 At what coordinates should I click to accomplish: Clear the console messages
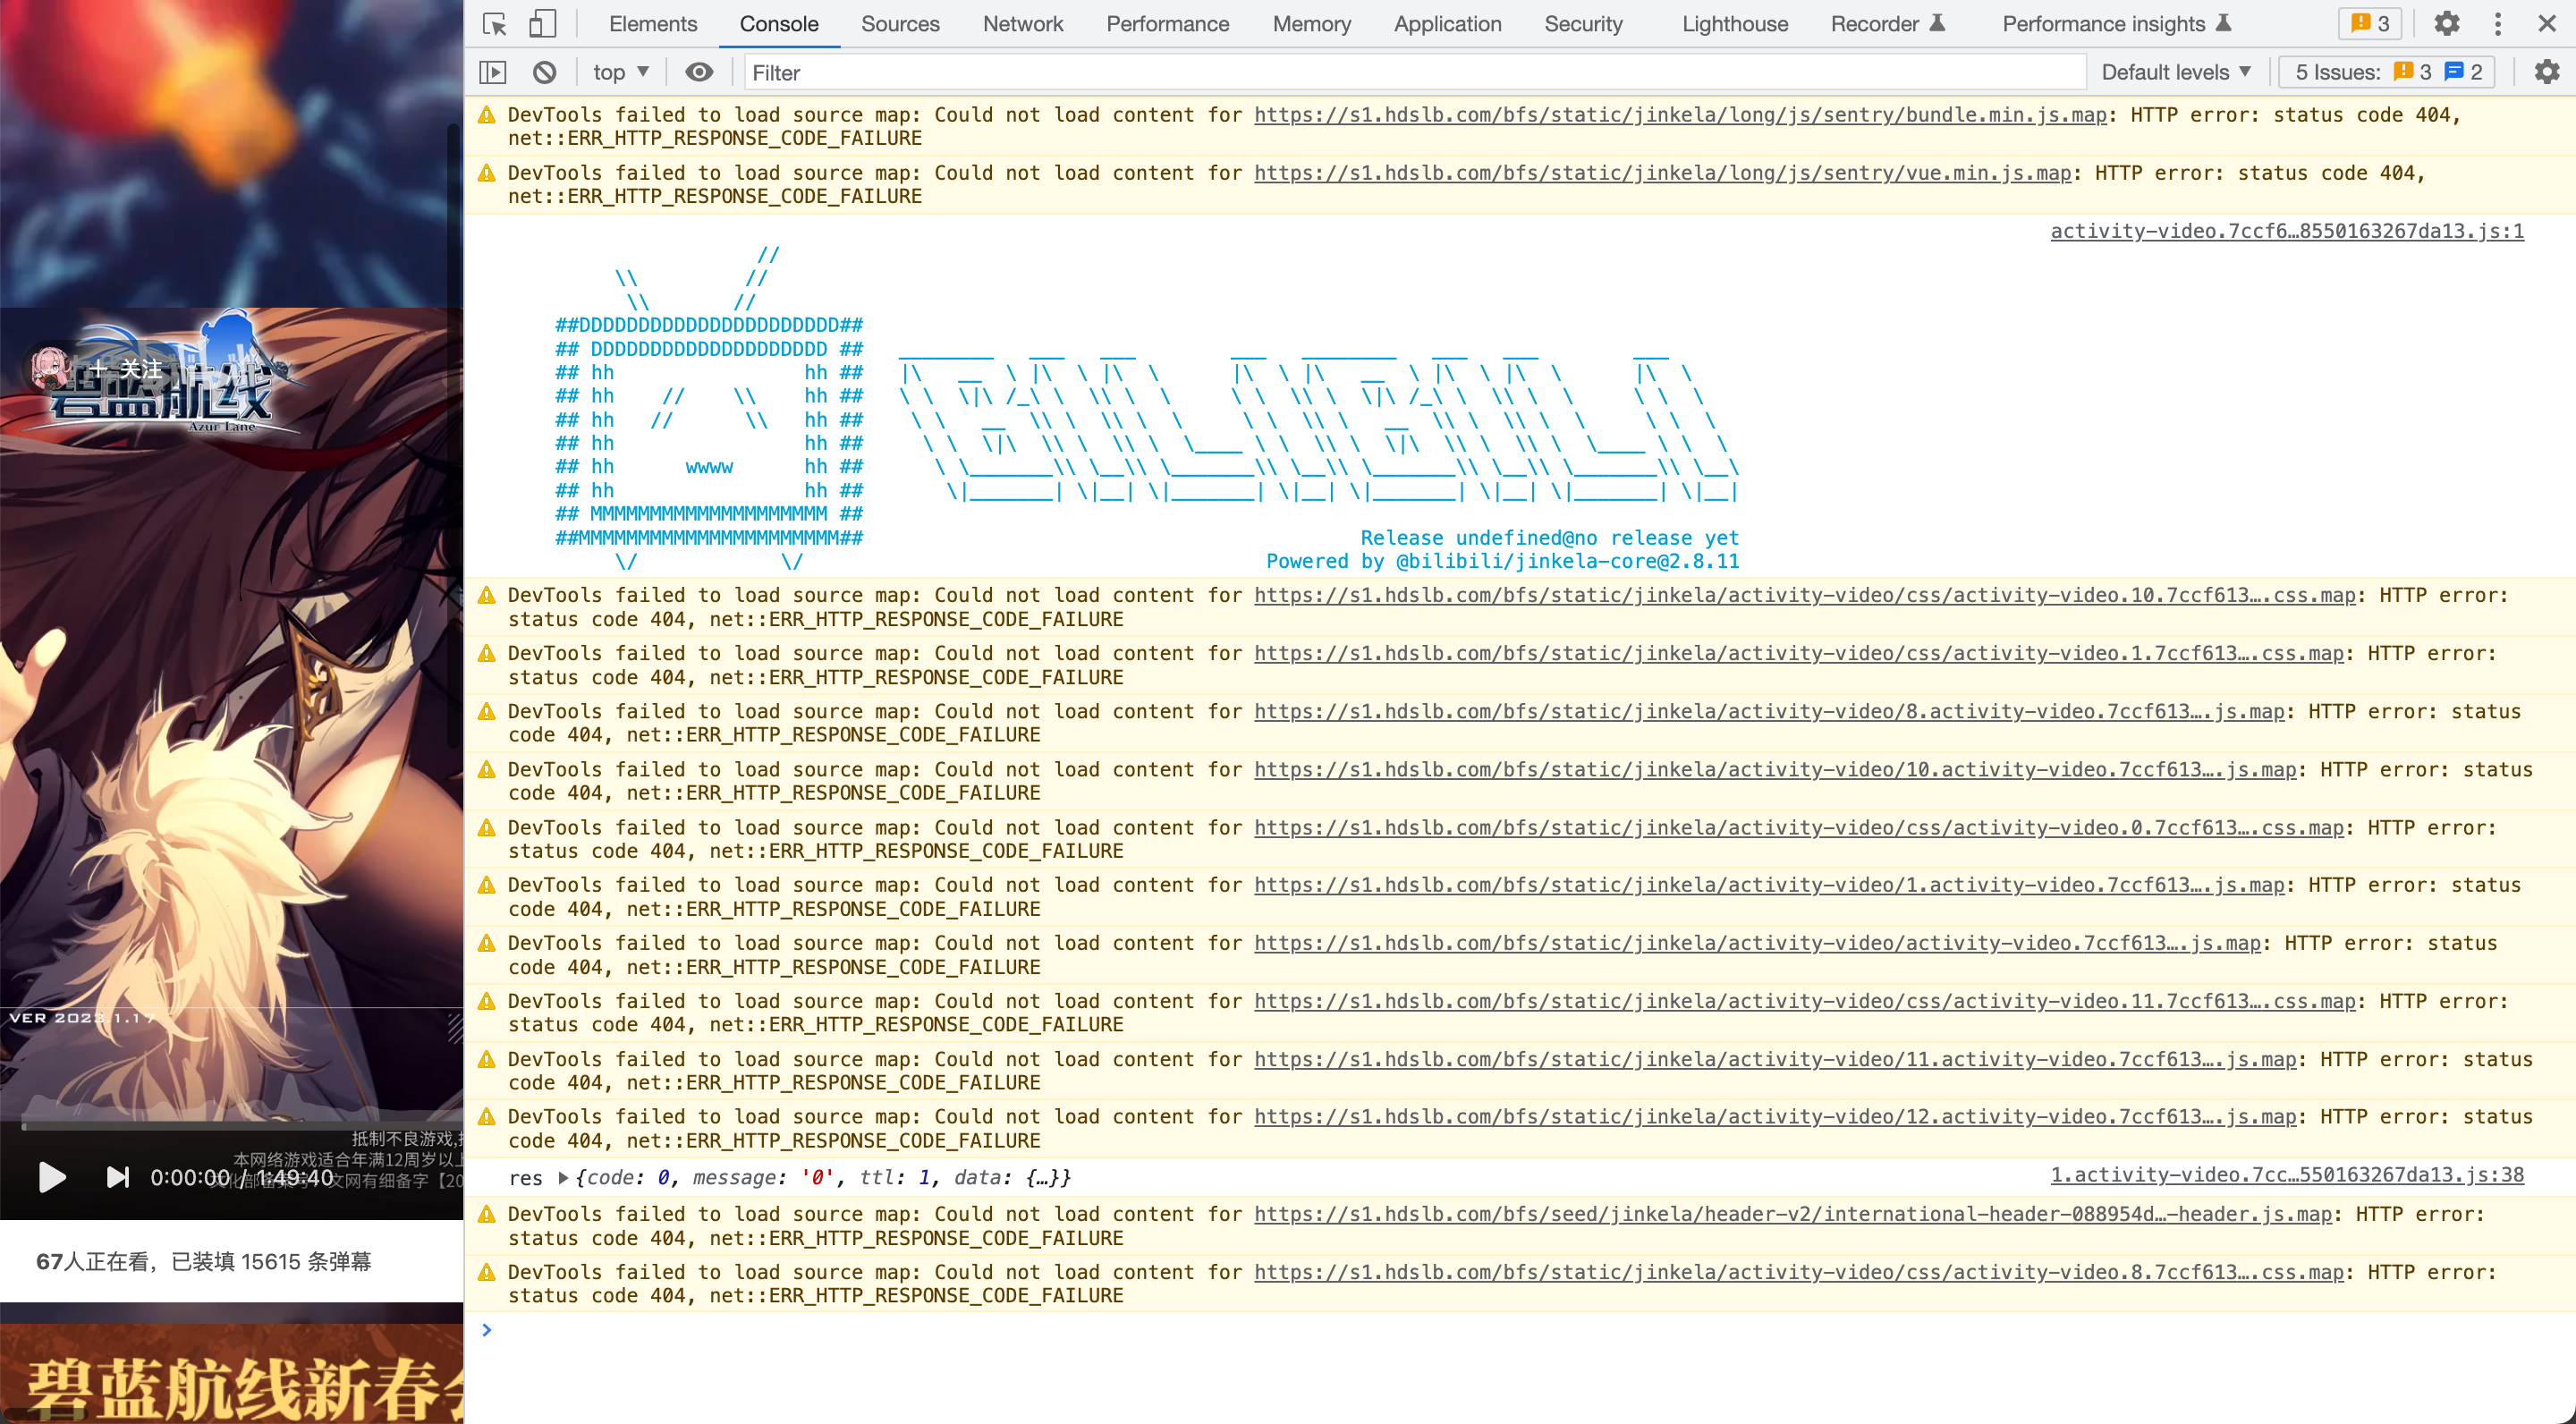544,72
